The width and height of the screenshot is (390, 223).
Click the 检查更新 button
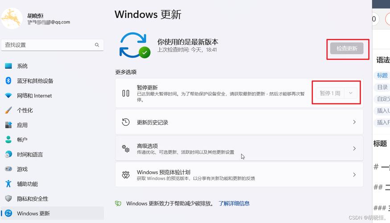(347, 48)
